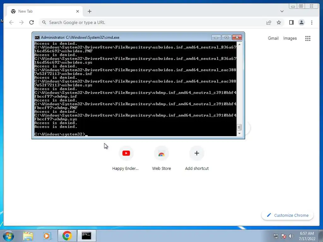Screen dimensions: 323x242
Task: Click Customize Chrome button
Action: [288, 215]
